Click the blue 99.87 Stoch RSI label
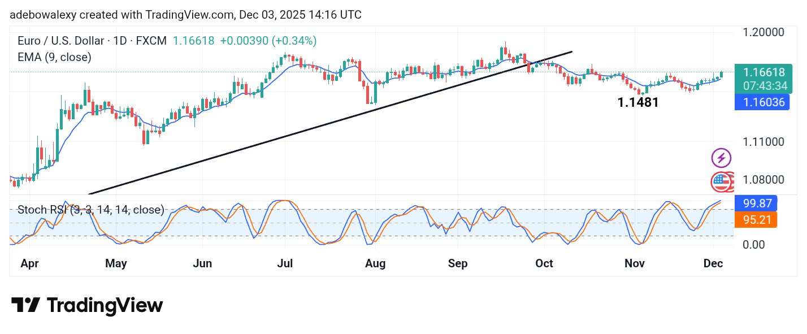807x334 pixels. pyautogui.click(x=756, y=203)
